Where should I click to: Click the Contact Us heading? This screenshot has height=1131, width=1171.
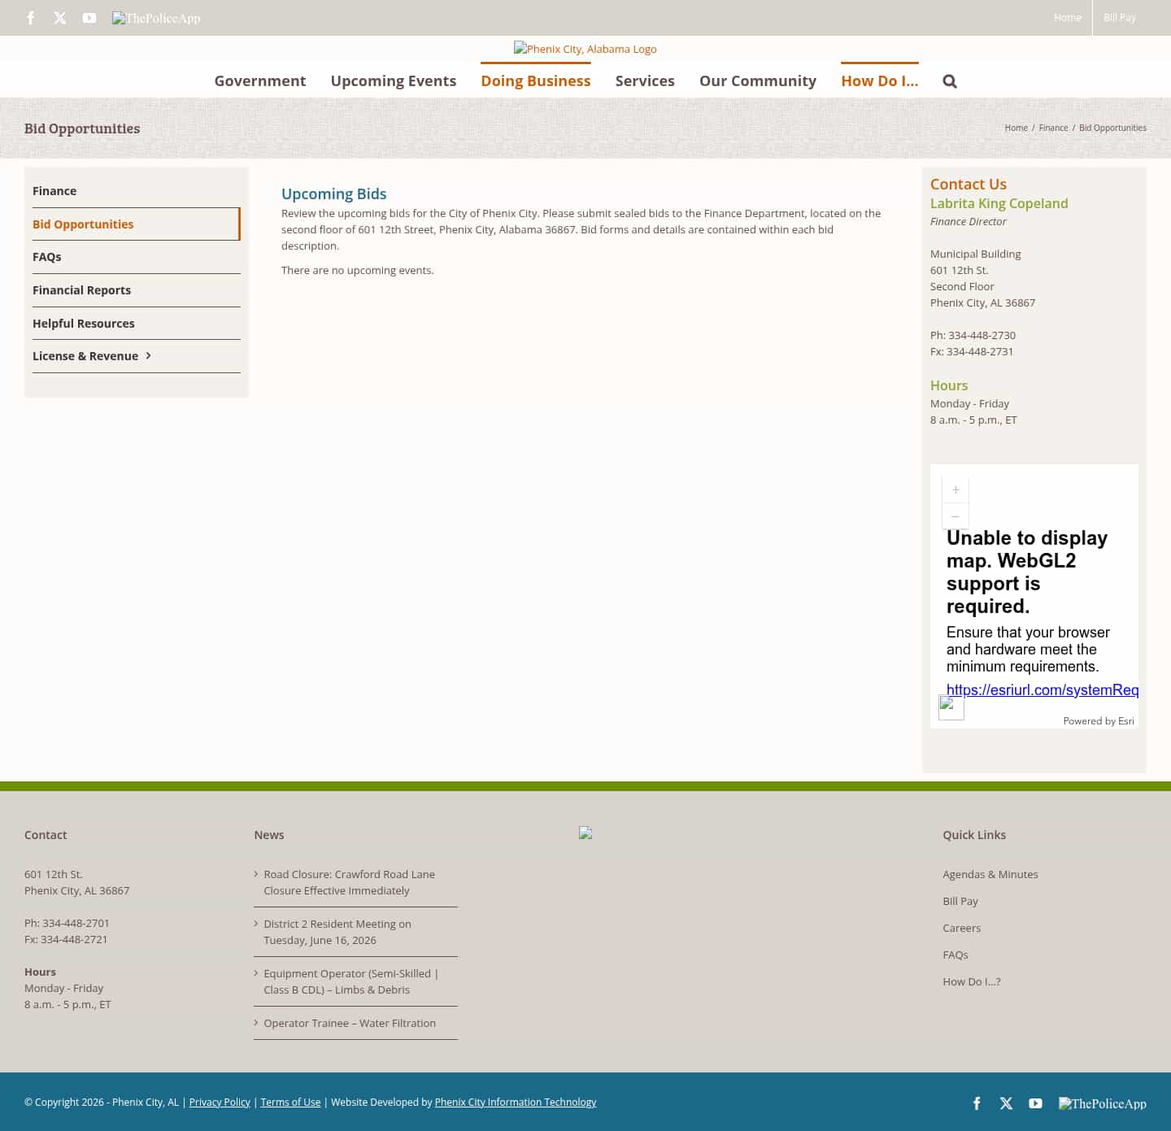[x=969, y=184]
